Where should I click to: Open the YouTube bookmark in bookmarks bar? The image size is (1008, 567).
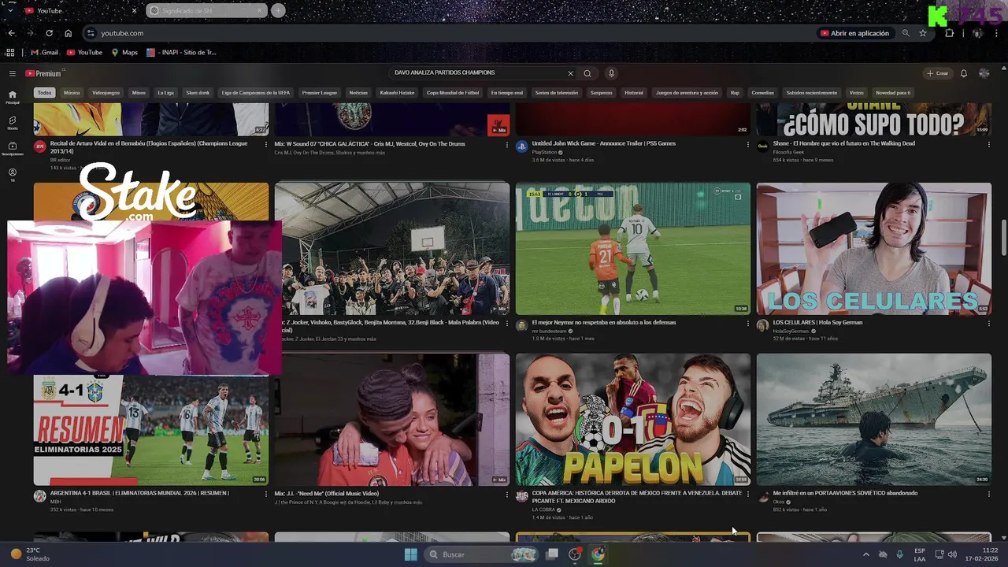point(84,53)
